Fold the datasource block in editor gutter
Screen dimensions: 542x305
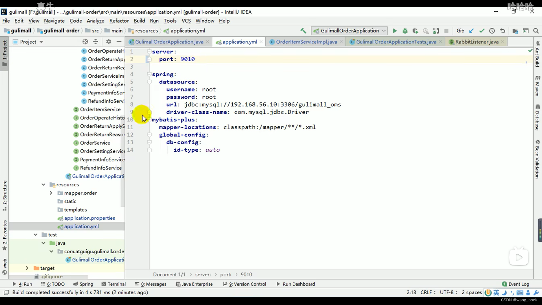point(149,82)
